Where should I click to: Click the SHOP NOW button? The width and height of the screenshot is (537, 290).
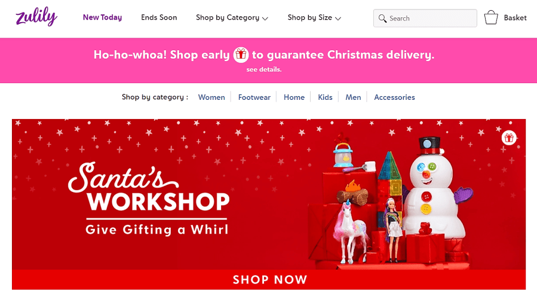pyautogui.click(x=269, y=279)
